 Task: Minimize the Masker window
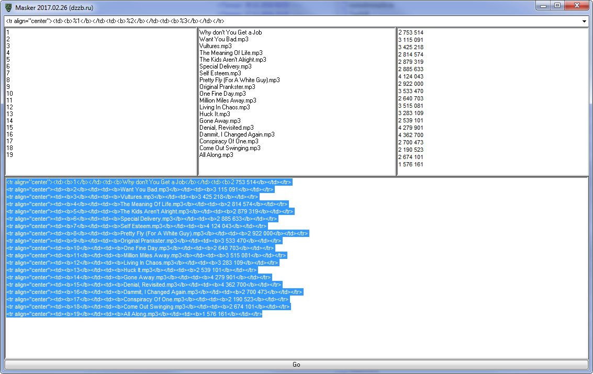coord(545,5)
